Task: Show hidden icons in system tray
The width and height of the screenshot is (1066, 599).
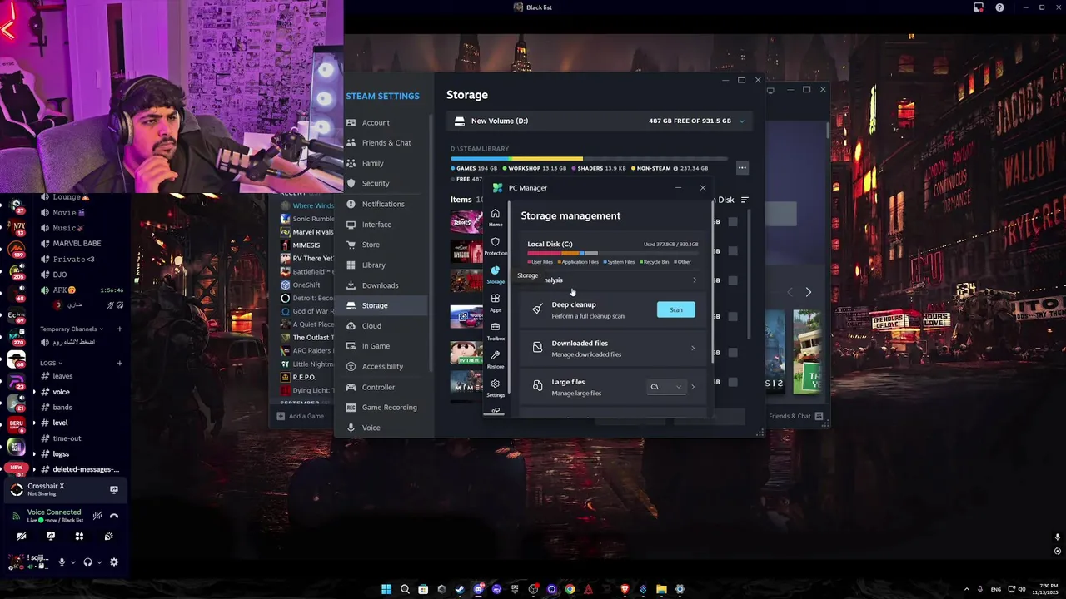Action: pyautogui.click(x=967, y=589)
